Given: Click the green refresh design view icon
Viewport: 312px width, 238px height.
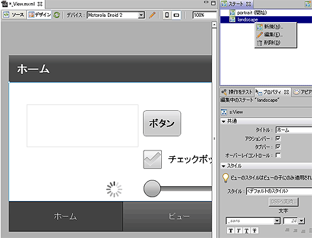Looking at the screenshot, I should [x=57, y=15].
